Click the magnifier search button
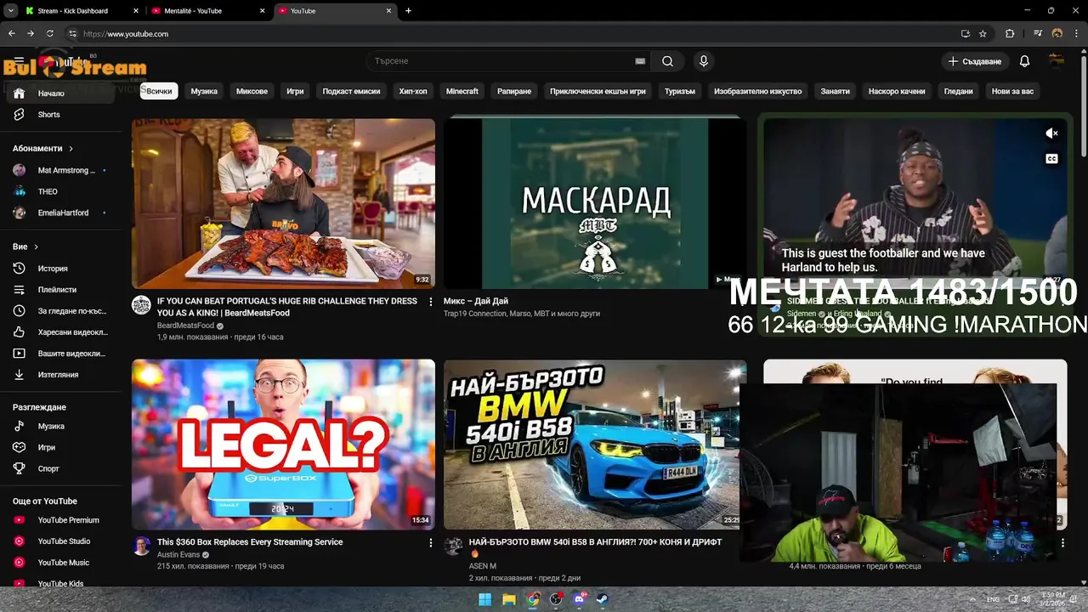Screen dimensions: 1088x612 (667, 61)
